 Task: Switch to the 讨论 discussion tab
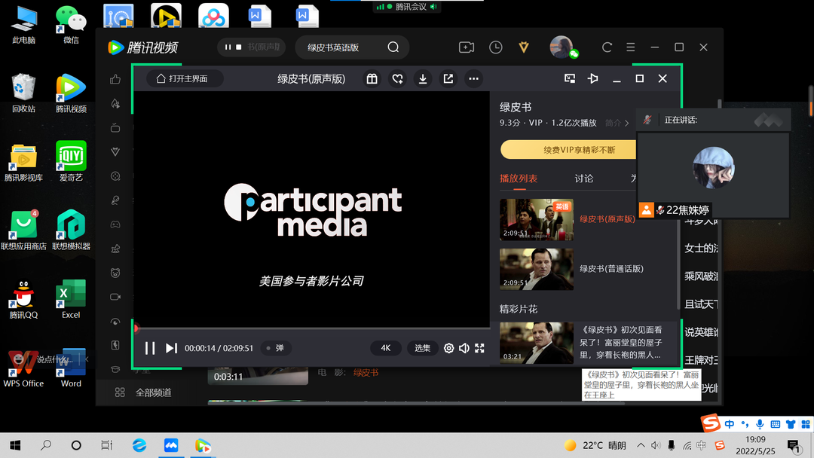583,179
